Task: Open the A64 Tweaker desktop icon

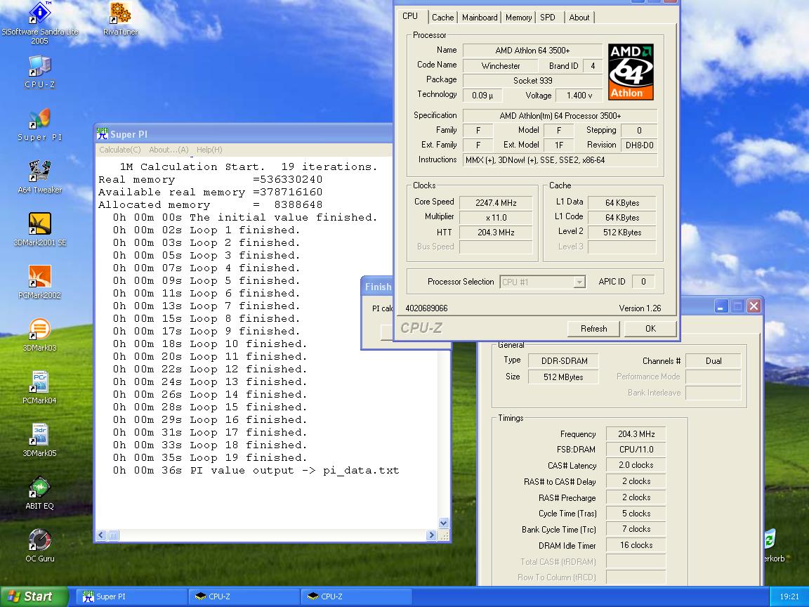Action: click(40, 172)
